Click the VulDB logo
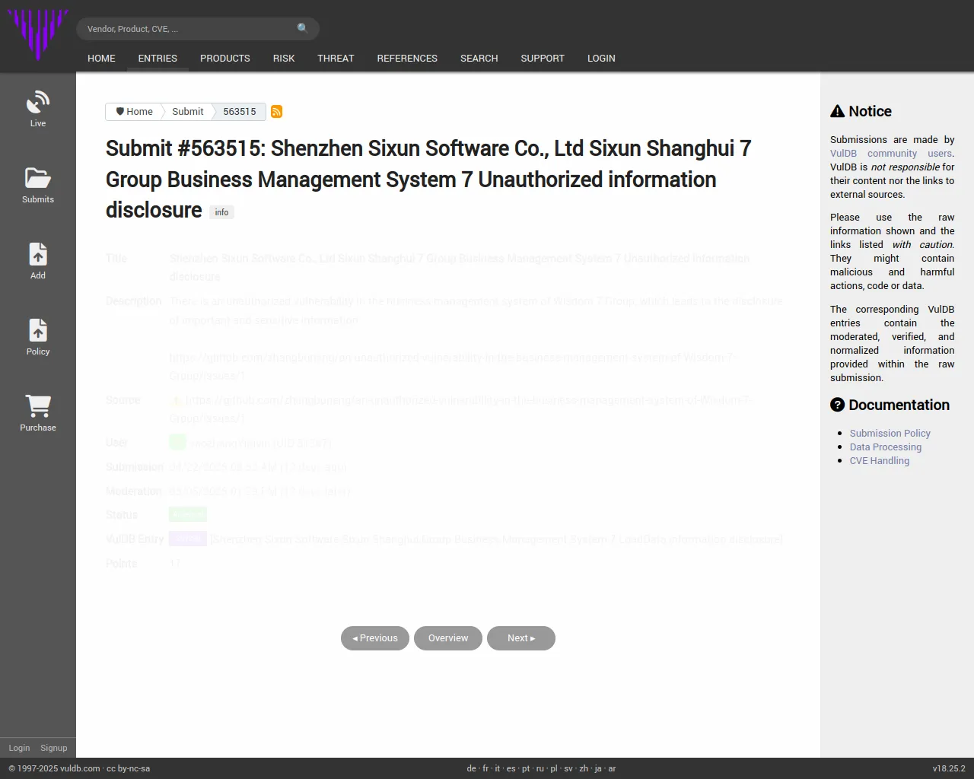Viewport: 974px width, 779px height. point(38,35)
